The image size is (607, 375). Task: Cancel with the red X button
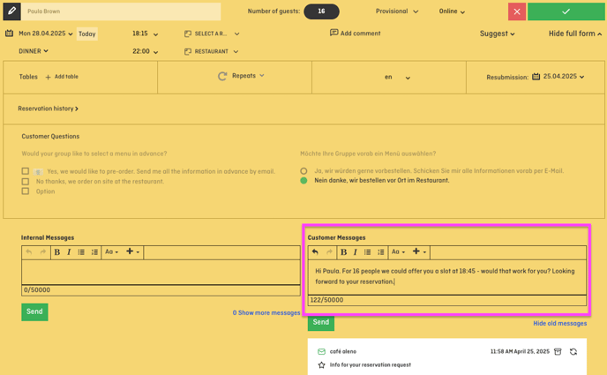(x=517, y=11)
